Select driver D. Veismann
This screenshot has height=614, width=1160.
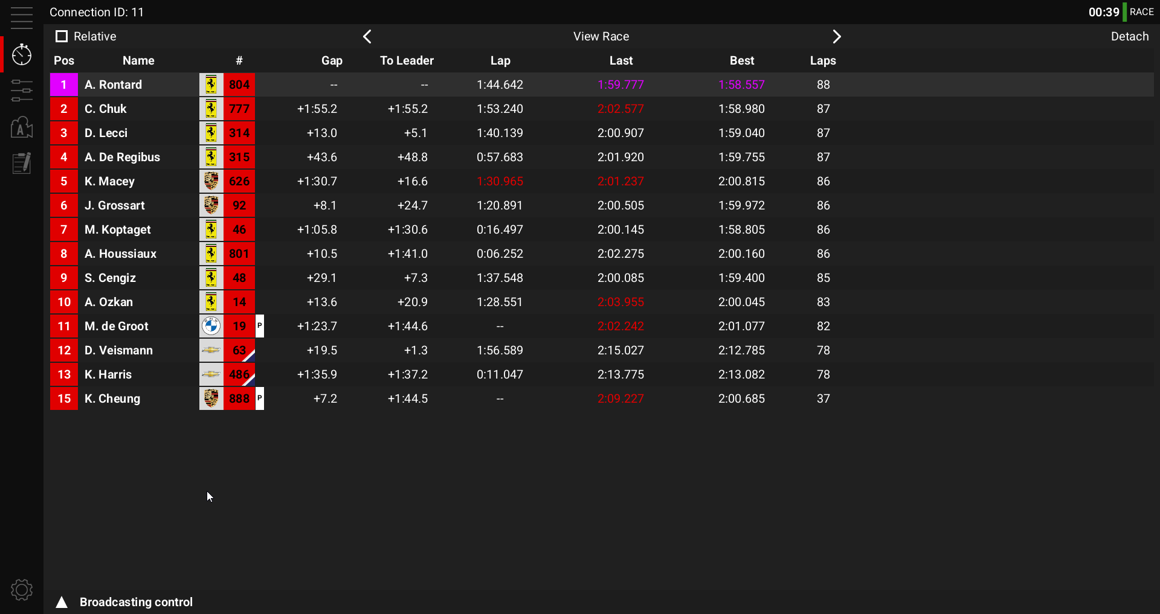pos(118,350)
